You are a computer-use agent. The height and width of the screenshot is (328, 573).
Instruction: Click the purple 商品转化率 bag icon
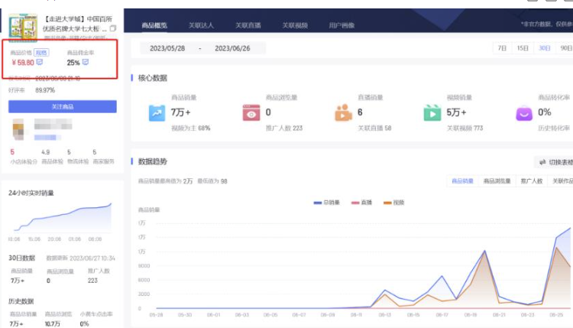(x=523, y=112)
